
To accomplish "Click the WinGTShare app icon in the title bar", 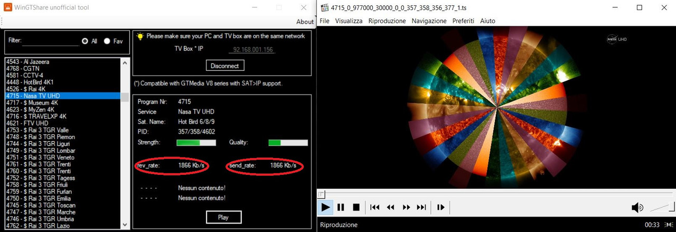I will coord(8,7).
